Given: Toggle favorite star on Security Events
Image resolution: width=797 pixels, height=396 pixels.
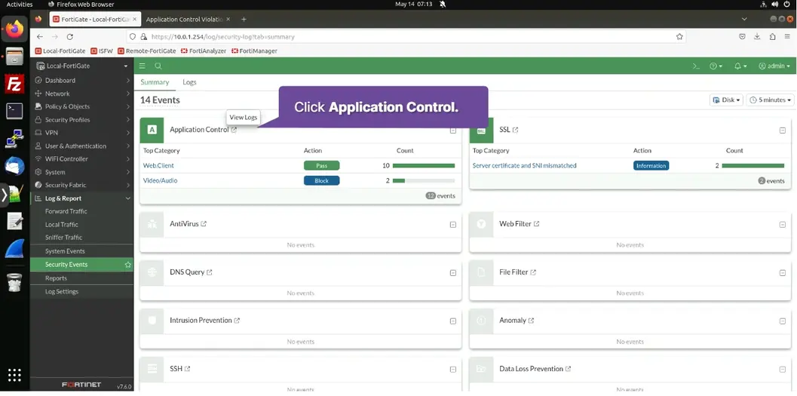Looking at the screenshot, I should coord(128,265).
